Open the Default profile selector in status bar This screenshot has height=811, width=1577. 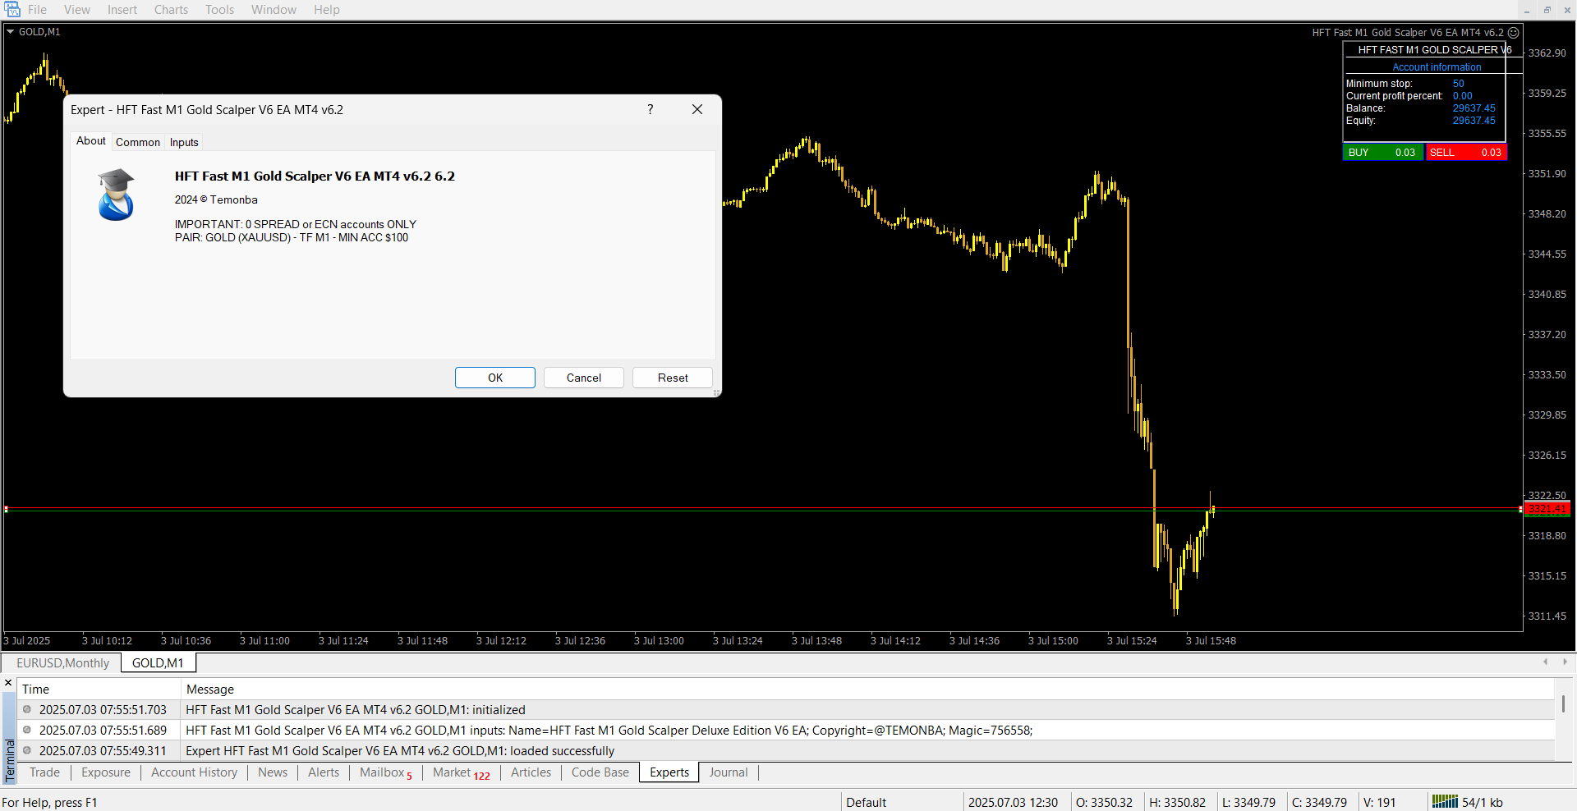click(866, 802)
